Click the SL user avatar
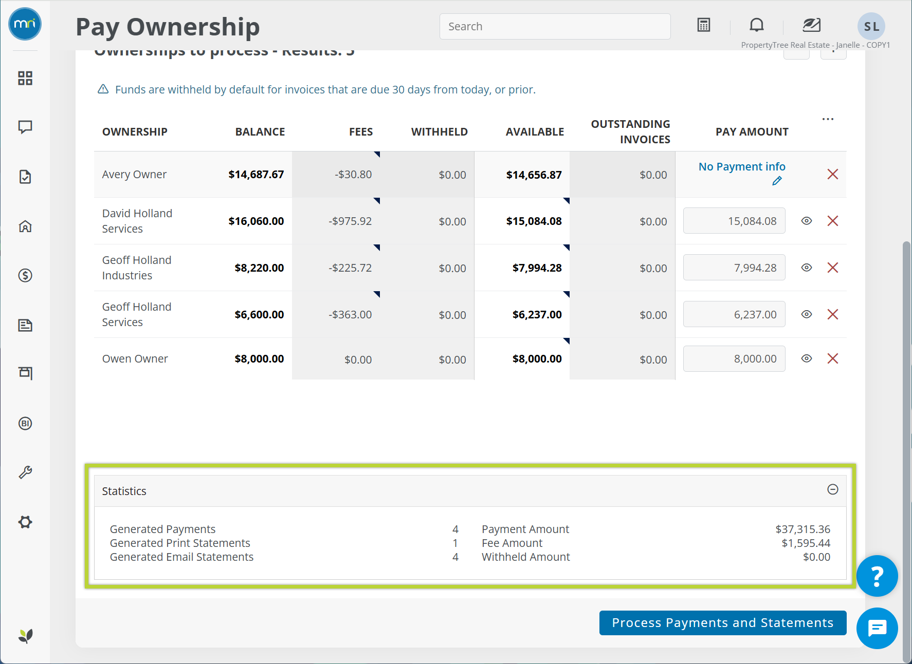The width and height of the screenshot is (912, 664). point(871,26)
